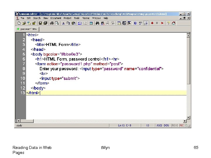211x158 pixels.
Task: Click the ASCII encoding status bar entry
Action: [x=159, y=125]
